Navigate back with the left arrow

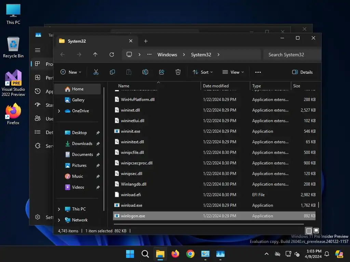pyautogui.click(x=63, y=55)
